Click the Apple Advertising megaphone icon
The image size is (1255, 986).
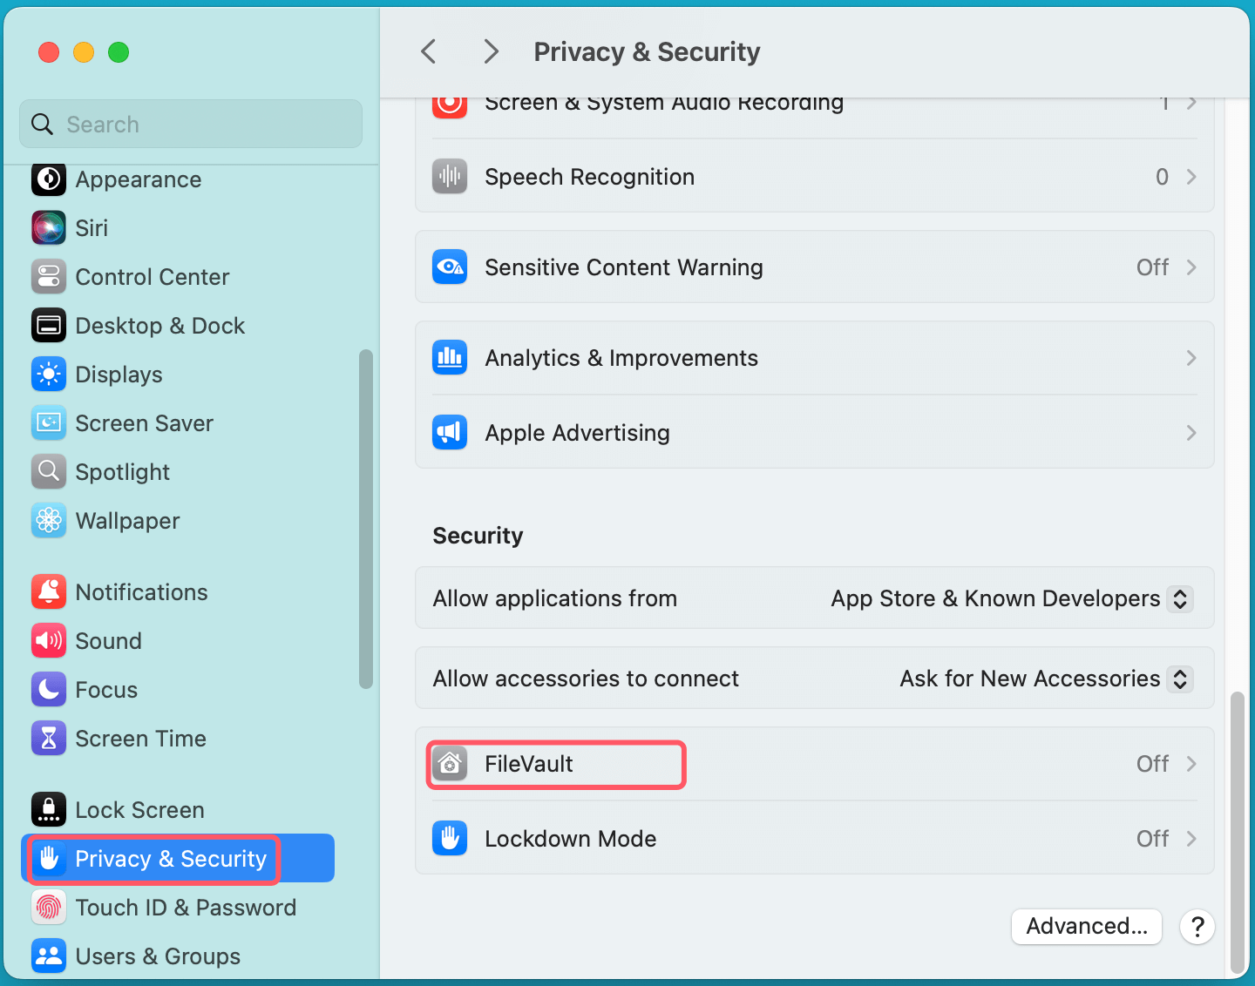[x=450, y=433]
